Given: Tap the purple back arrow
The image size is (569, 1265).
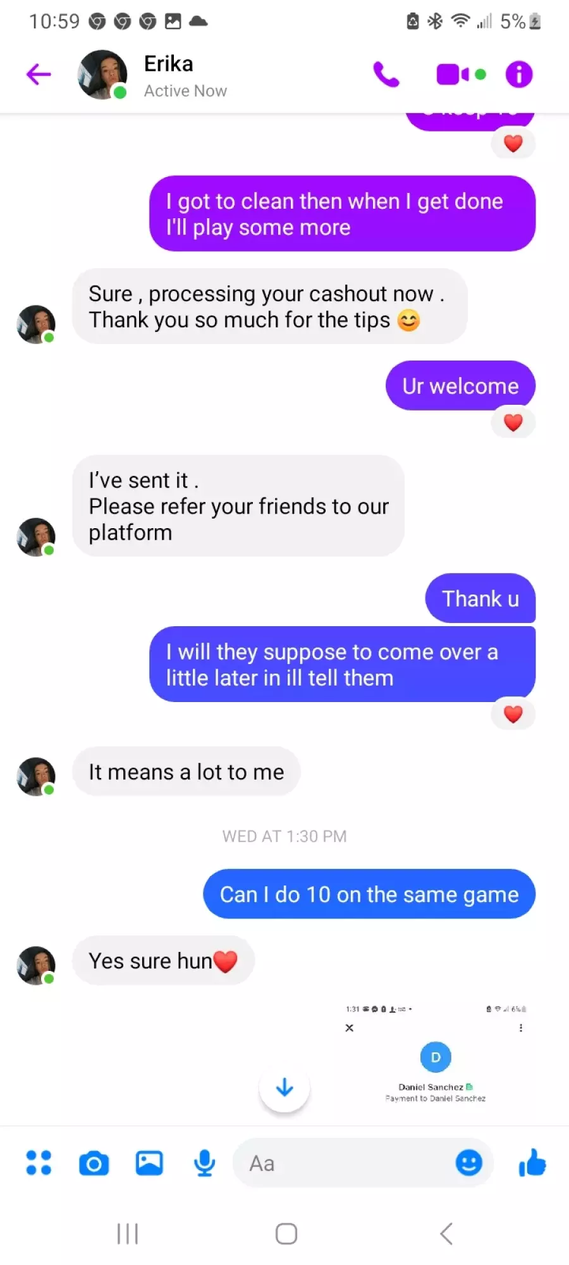Looking at the screenshot, I should (x=39, y=74).
